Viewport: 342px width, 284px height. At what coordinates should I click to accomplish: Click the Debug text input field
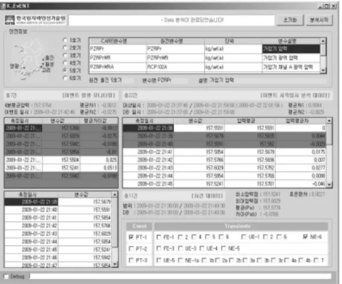click(180, 277)
